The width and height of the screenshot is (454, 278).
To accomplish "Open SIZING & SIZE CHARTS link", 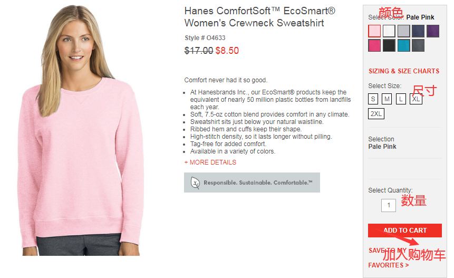I will click(404, 71).
